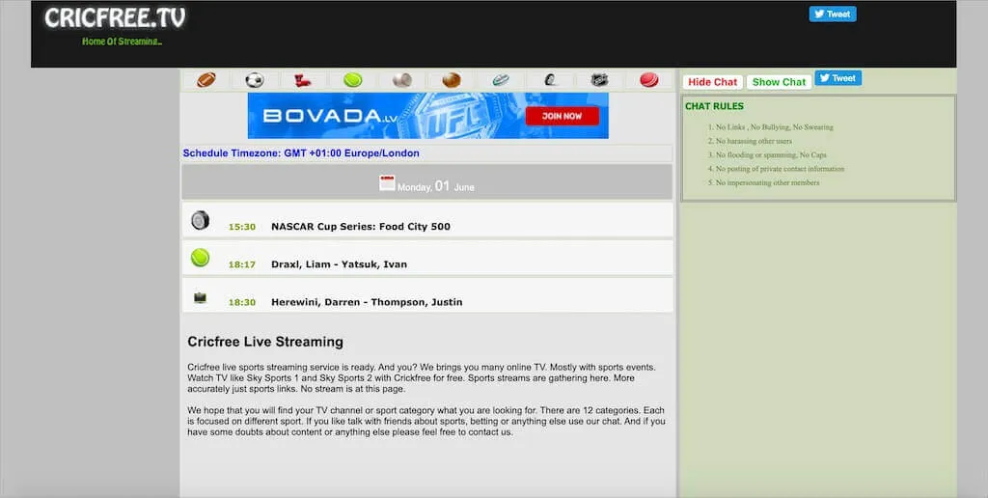Click the Tweet button in the header
The height and width of the screenshot is (498, 988).
click(833, 14)
